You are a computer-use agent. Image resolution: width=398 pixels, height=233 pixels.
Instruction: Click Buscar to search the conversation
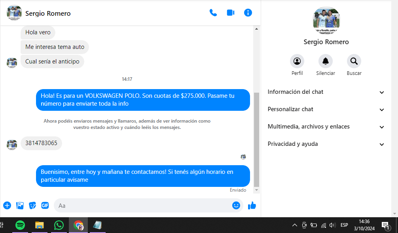(x=354, y=62)
